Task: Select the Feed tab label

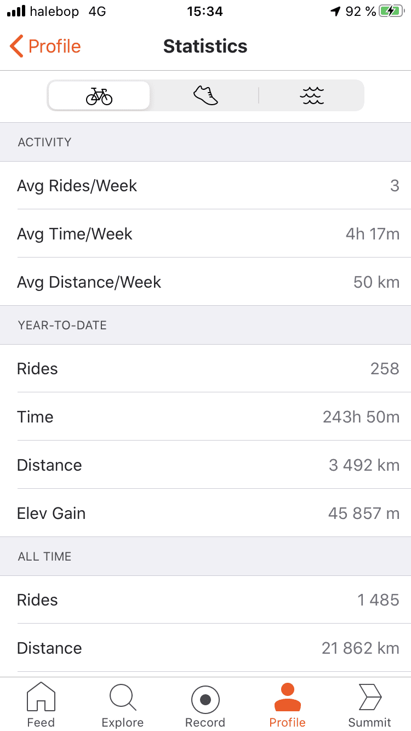Action: click(x=41, y=722)
